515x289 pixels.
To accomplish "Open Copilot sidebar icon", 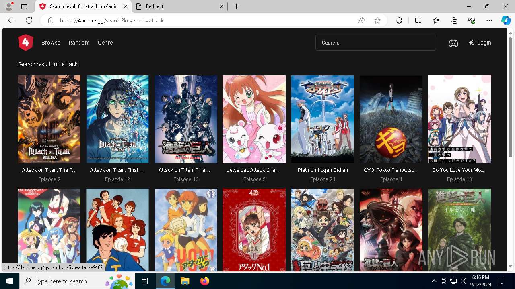I will [506, 20].
